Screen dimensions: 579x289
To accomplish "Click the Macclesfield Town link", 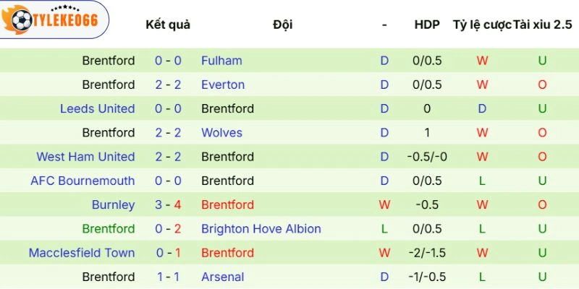I will tap(82, 253).
